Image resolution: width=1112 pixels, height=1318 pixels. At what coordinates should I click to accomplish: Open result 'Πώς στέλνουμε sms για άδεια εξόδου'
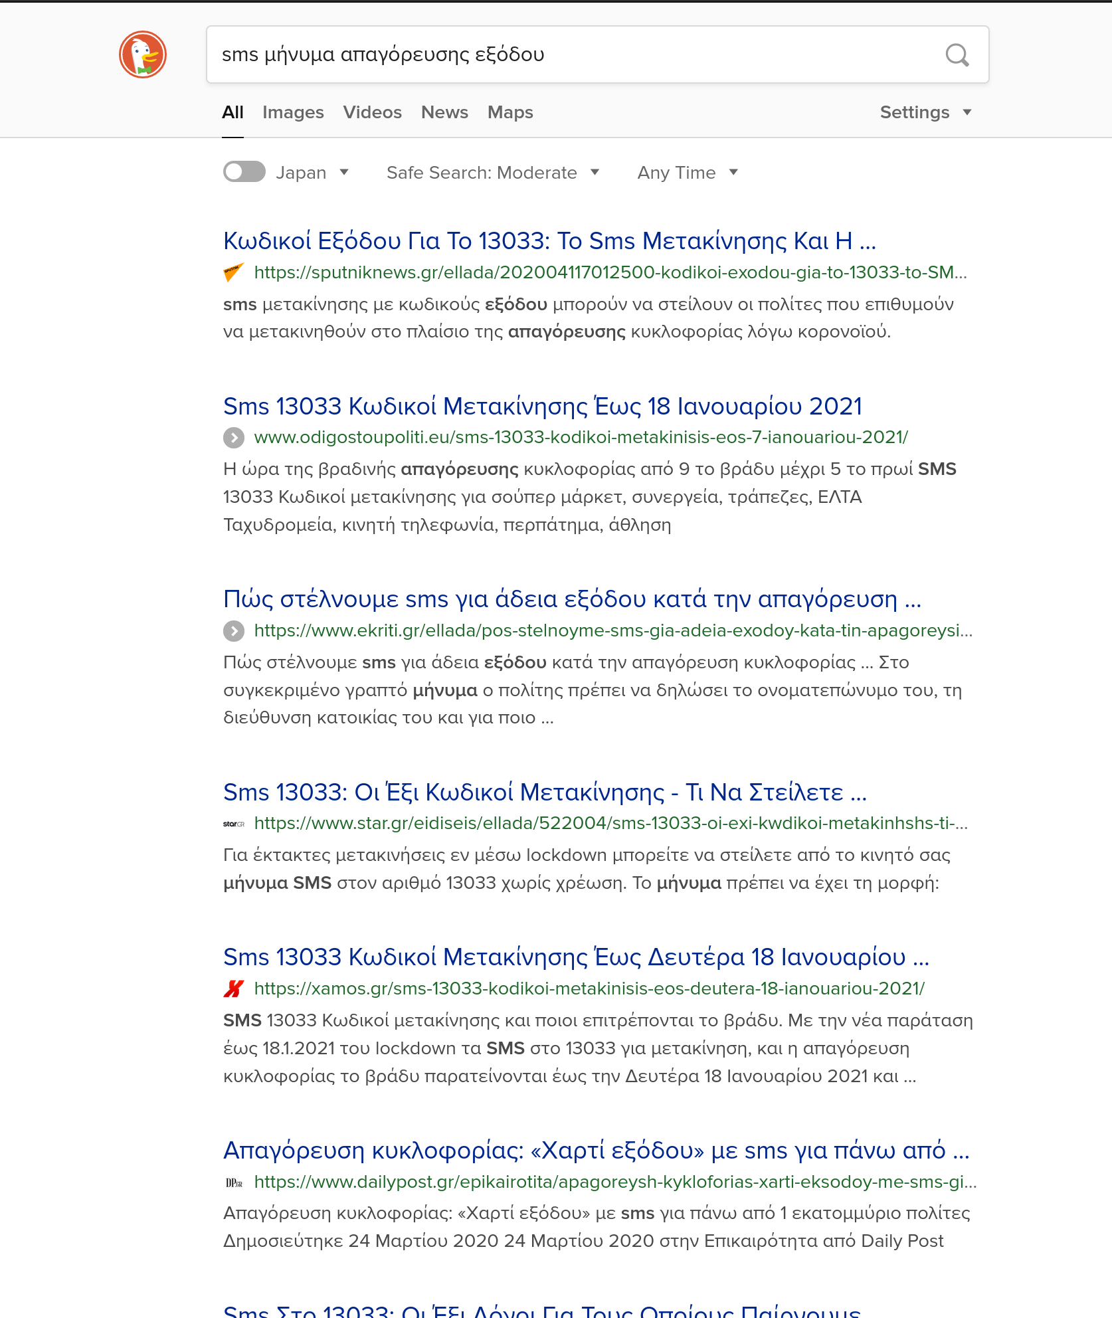pos(573,599)
